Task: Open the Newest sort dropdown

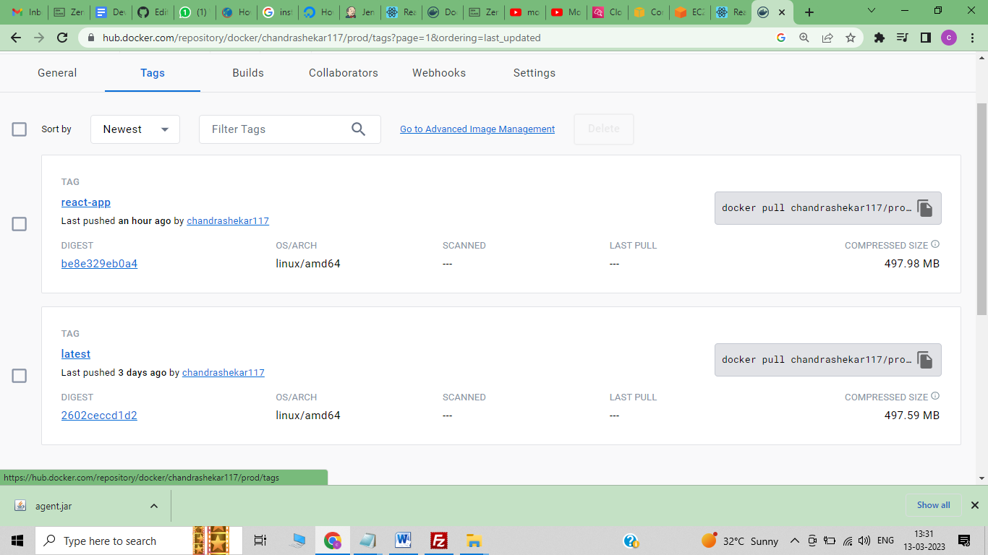Action: tap(135, 129)
